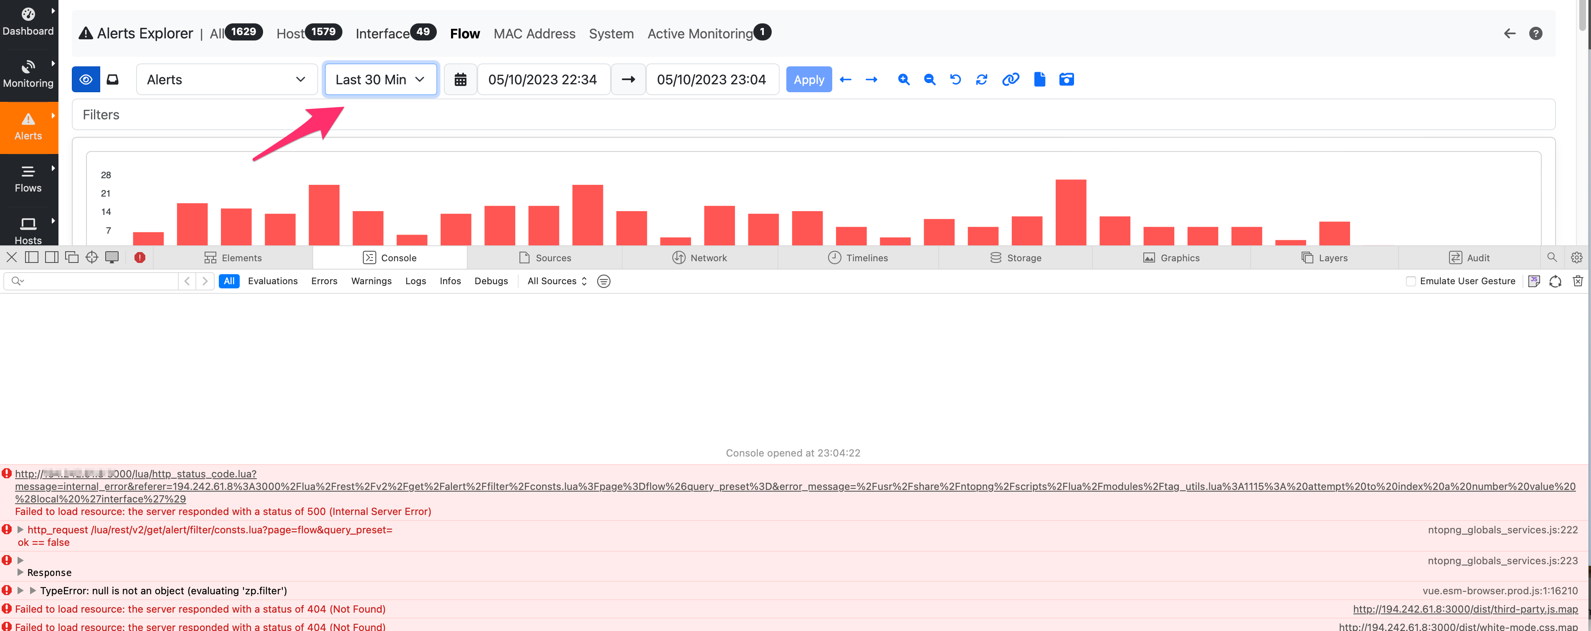Toggle the live alerts eye view

click(x=85, y=79)
